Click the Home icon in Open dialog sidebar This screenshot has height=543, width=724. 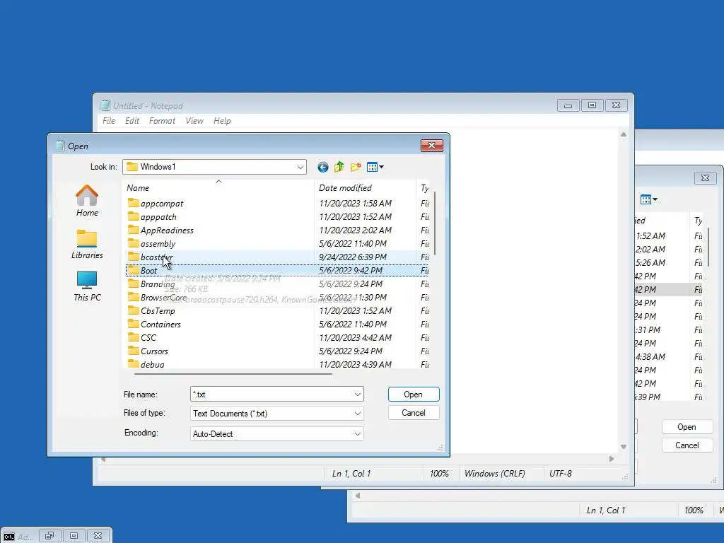pyautogui.click(x=87, y=195)
